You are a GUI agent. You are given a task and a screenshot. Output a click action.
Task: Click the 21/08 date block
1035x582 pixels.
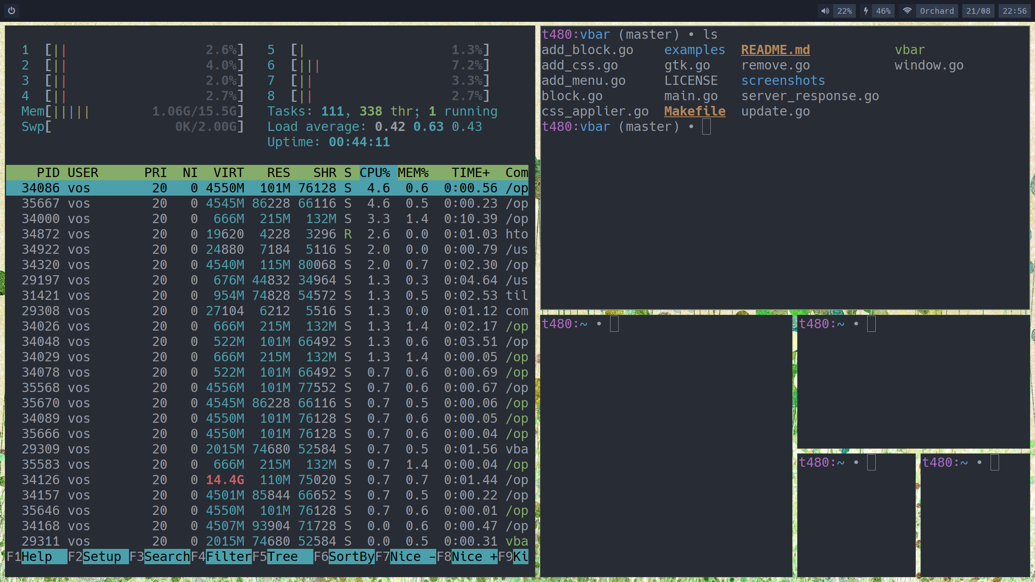pos(978,11)
